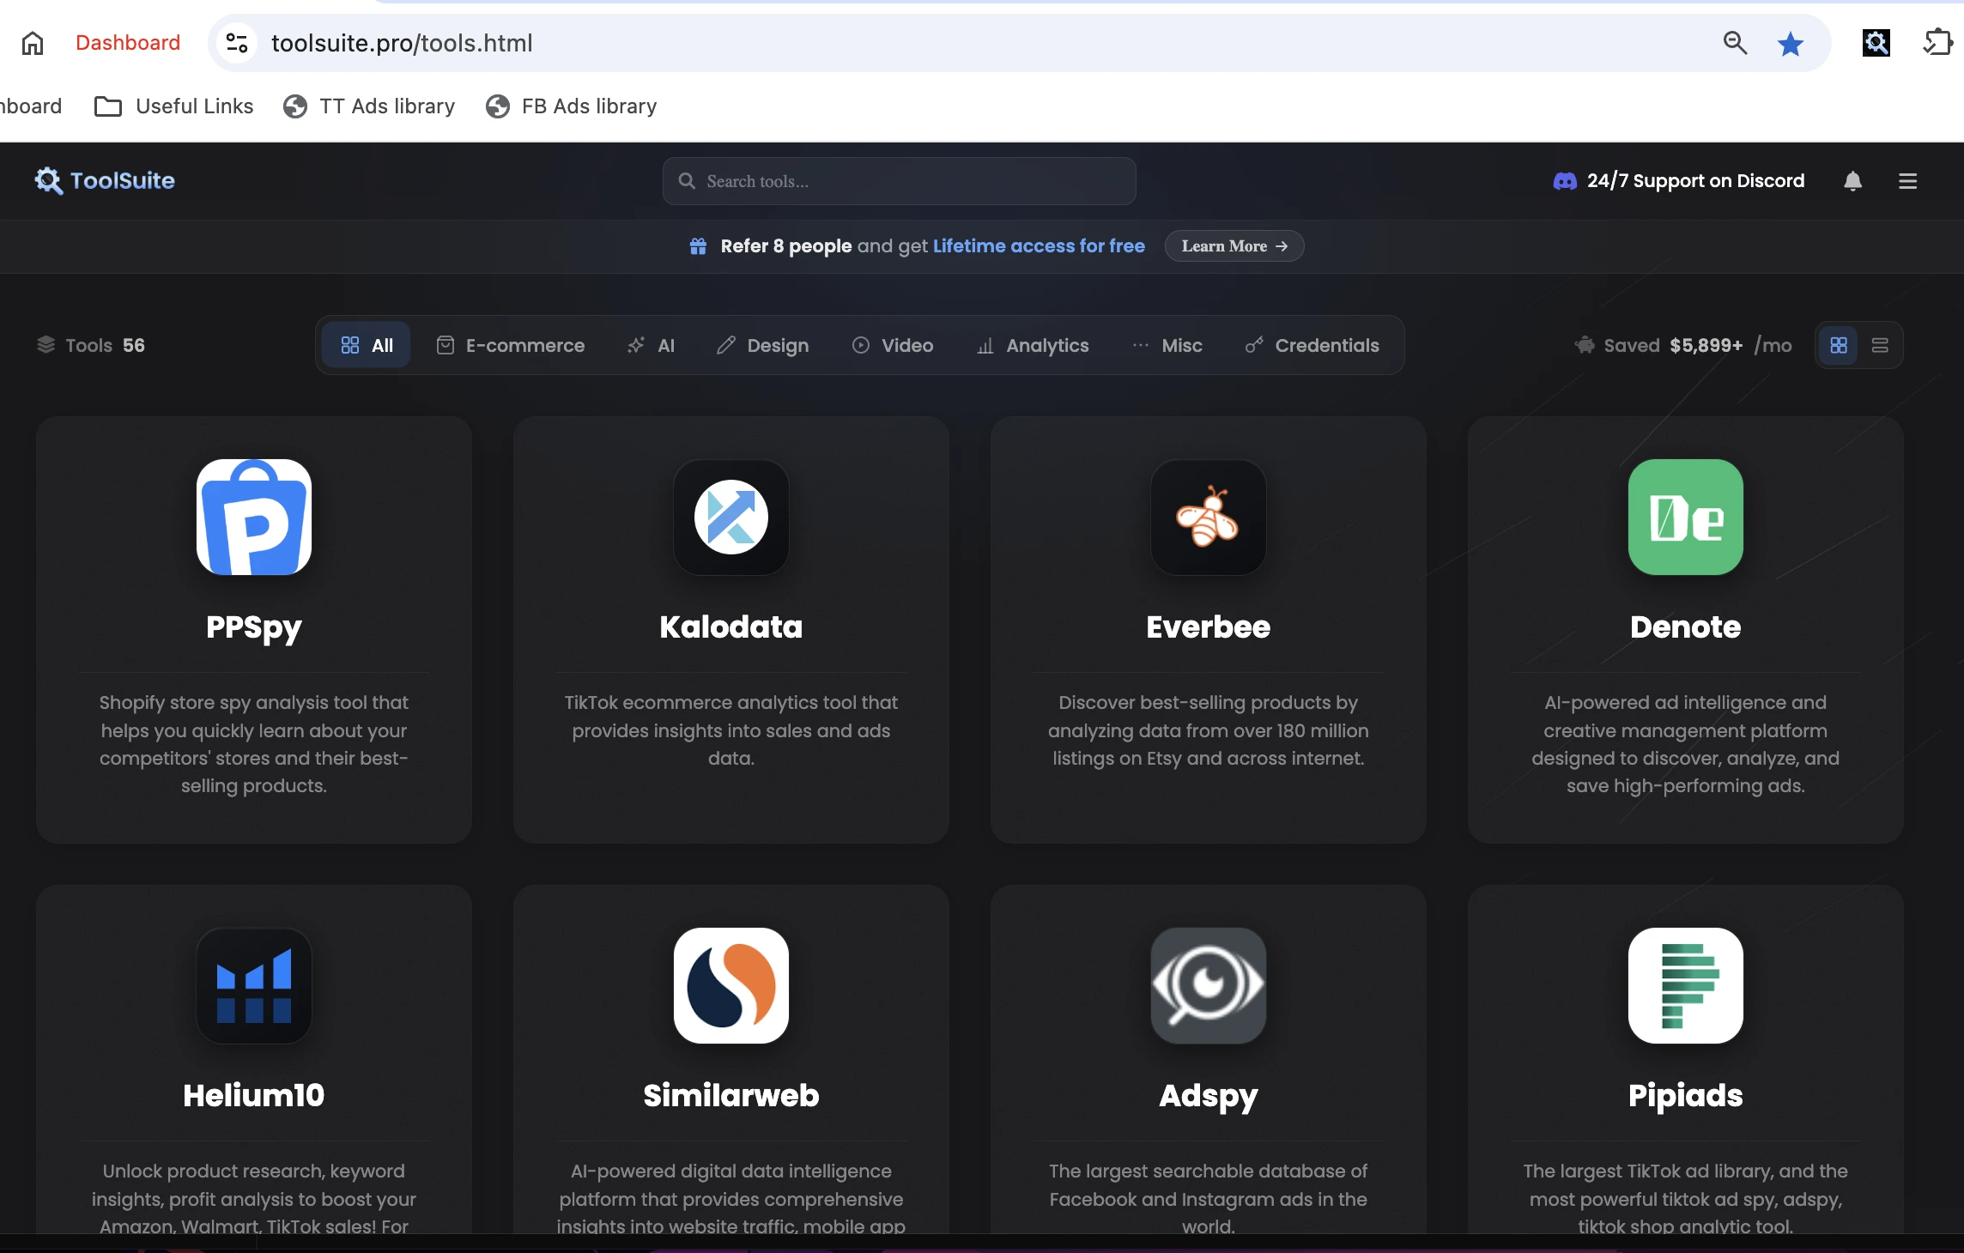Image resolution: width=1964 pixels, height=1253 pixels.
Task: Select the AI category tab
Action: (651, 345)
